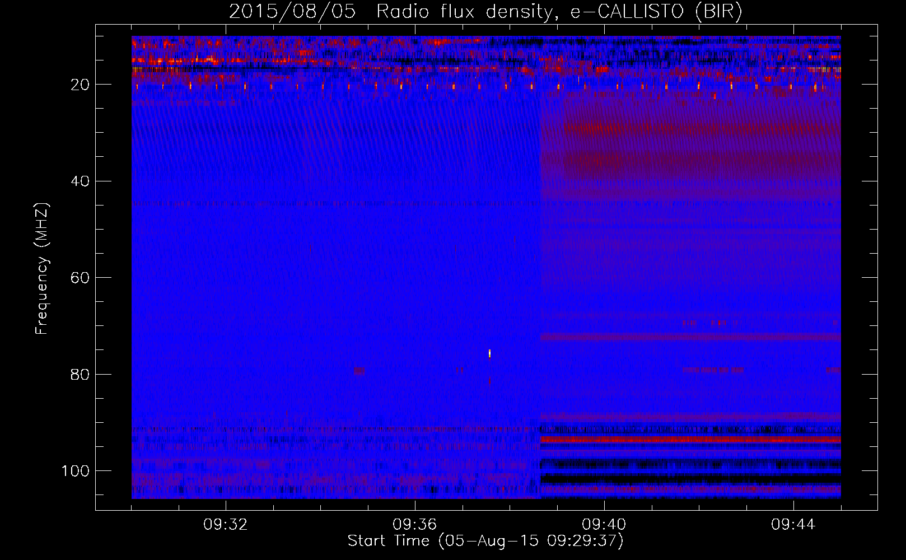This screenshot has width=906, height=560.
Task: Click the 'Start Time (05-Aug-15 09:29:37)' label
Action: tap(485, 541)
